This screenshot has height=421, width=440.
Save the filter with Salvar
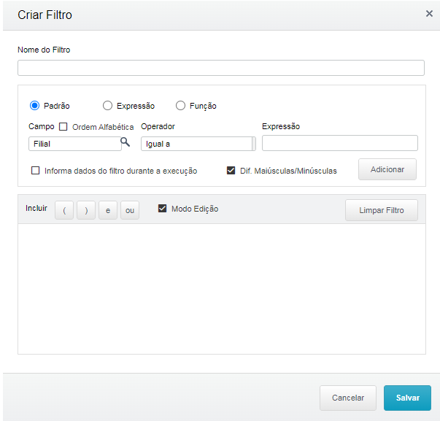click(x=407, y=398)
